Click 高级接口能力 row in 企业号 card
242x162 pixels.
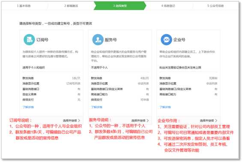(188, 94)
